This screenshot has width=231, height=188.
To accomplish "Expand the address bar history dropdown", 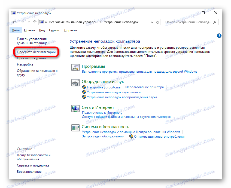I will click(x=152, y=22).
